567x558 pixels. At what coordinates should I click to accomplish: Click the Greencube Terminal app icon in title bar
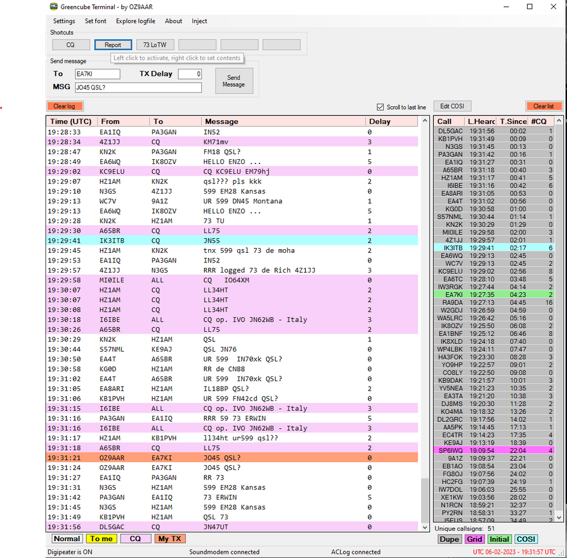coord(54,7)
